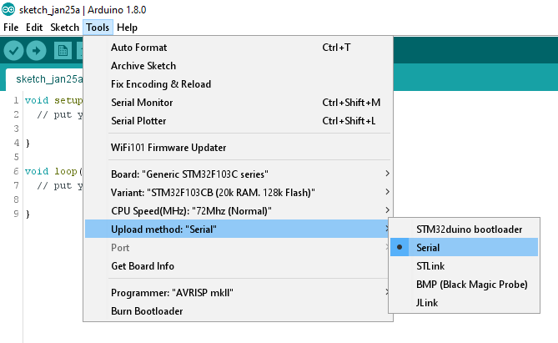The height and width of the screenshot is (343, 558).
Task: Expand the CPU Speed(MHz) submenu
Action: [x=238, y=211]
